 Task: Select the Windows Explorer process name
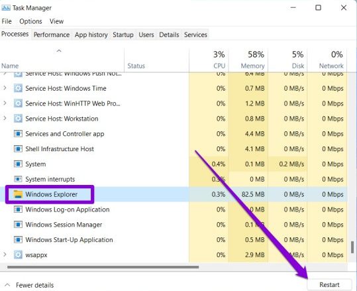click(x=52, y=194)
